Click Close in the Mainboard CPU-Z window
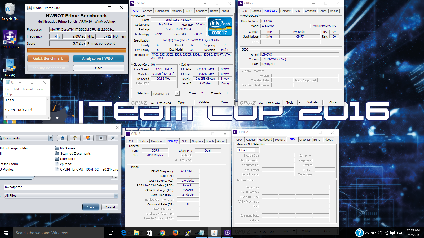The image size is (424, 238). [333, 102]
